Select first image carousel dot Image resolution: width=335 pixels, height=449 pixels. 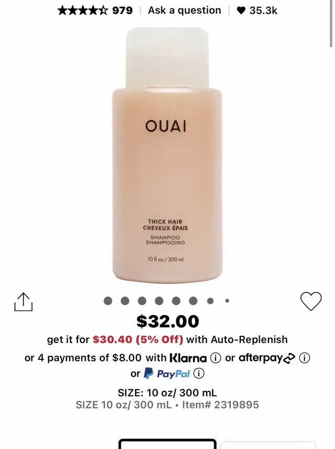[x=108, y=301]
